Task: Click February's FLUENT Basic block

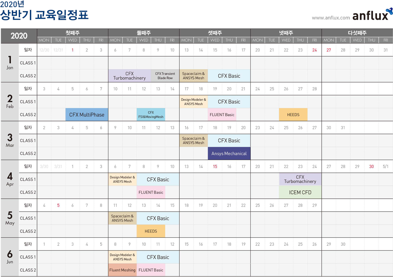Action: click(222, 115)
